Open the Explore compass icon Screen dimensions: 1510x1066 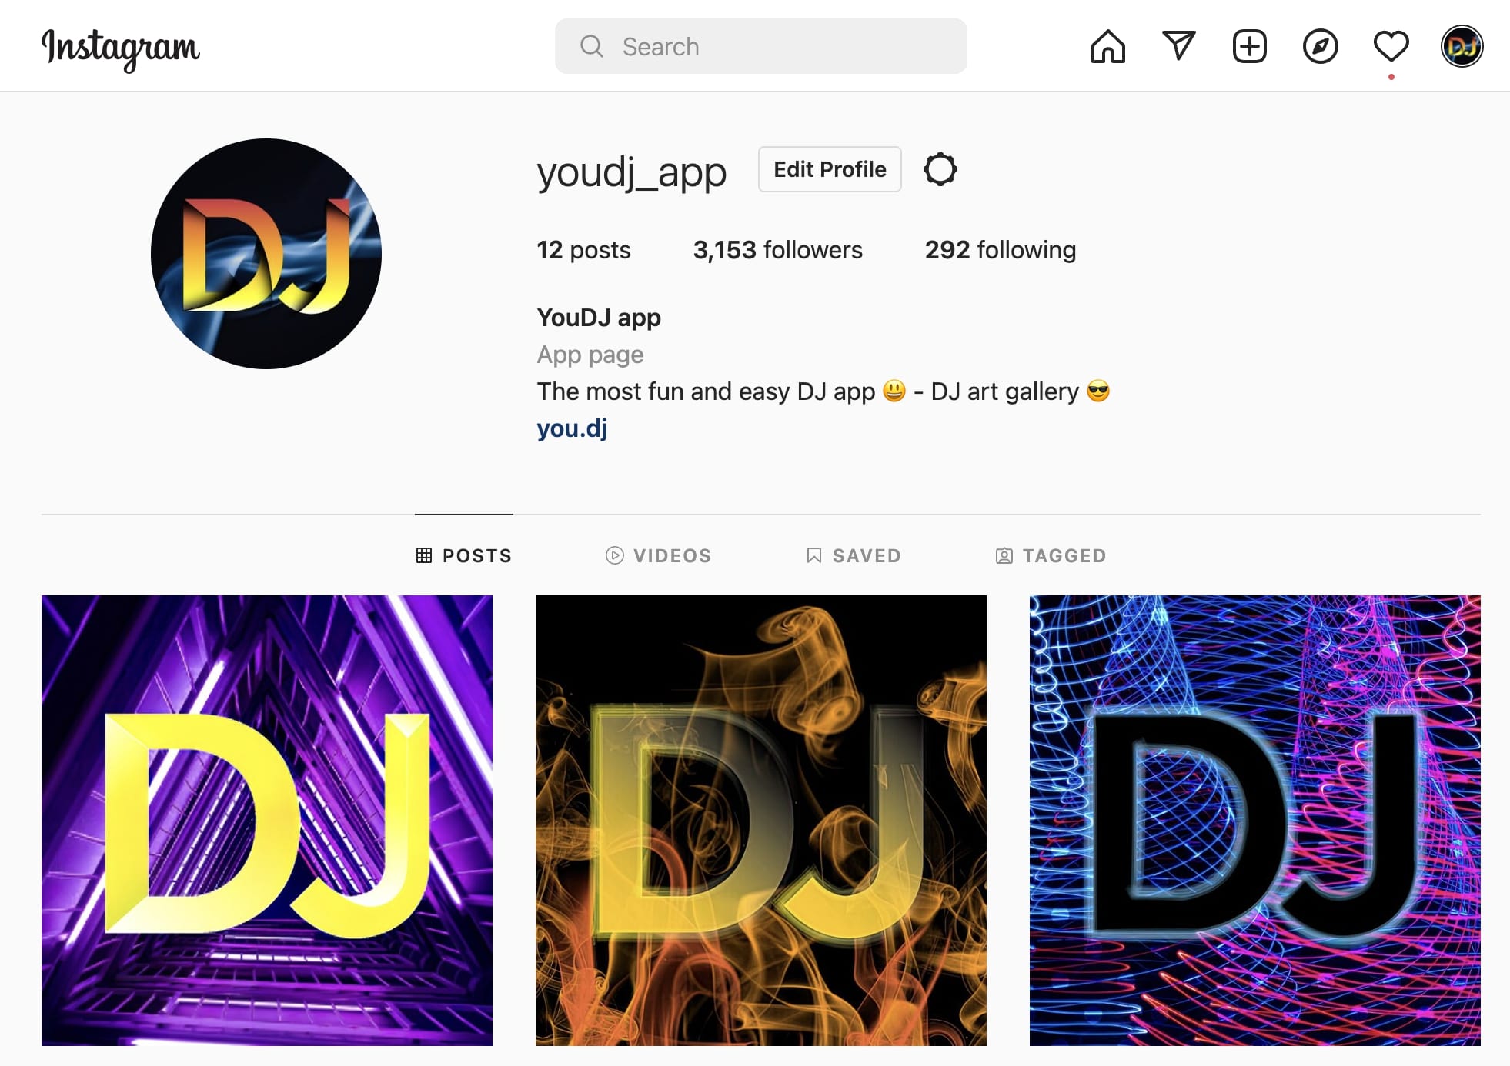click(1320, 46)
